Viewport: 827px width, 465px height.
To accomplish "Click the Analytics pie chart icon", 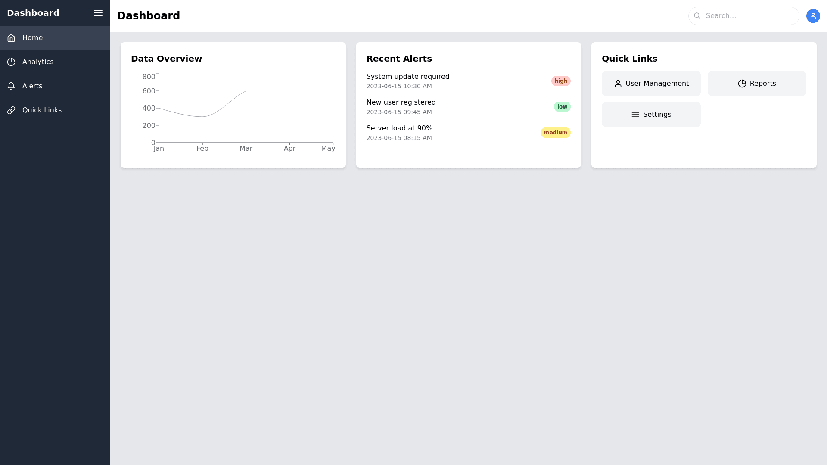I will [11, 62].
